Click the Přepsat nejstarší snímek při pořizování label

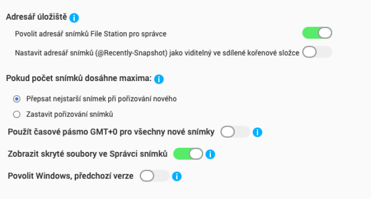coord(102,99)
